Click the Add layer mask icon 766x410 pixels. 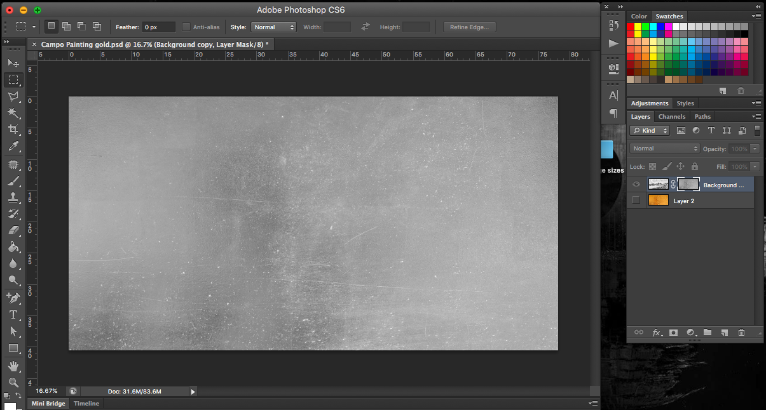click(x=673, y=332)
